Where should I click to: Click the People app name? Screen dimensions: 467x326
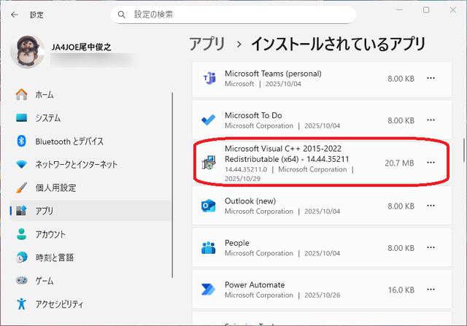point(236,243)
